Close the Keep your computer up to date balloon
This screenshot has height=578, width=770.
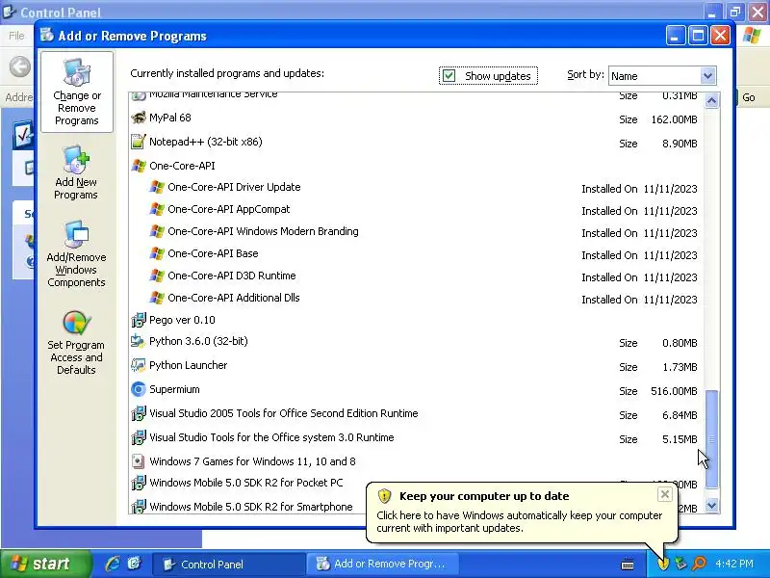(664, 494)
